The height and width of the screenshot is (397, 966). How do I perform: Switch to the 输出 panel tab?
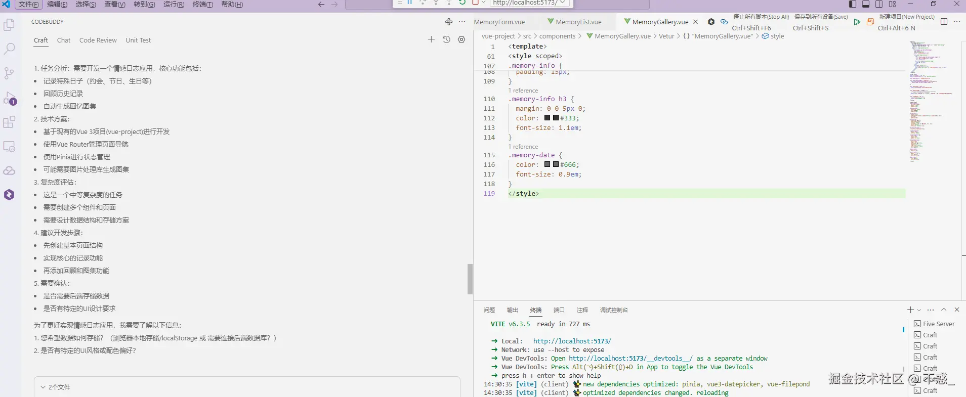513,310
